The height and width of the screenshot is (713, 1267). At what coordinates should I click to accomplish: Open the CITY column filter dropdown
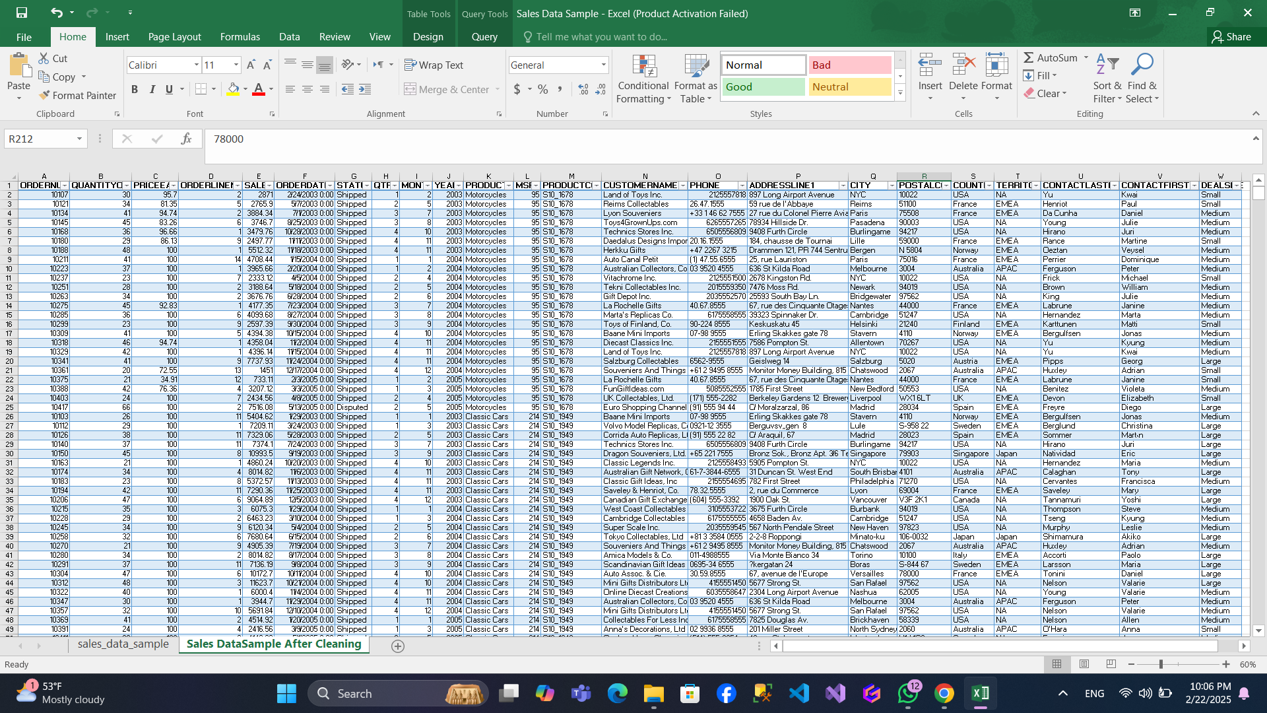click(891, 186)
